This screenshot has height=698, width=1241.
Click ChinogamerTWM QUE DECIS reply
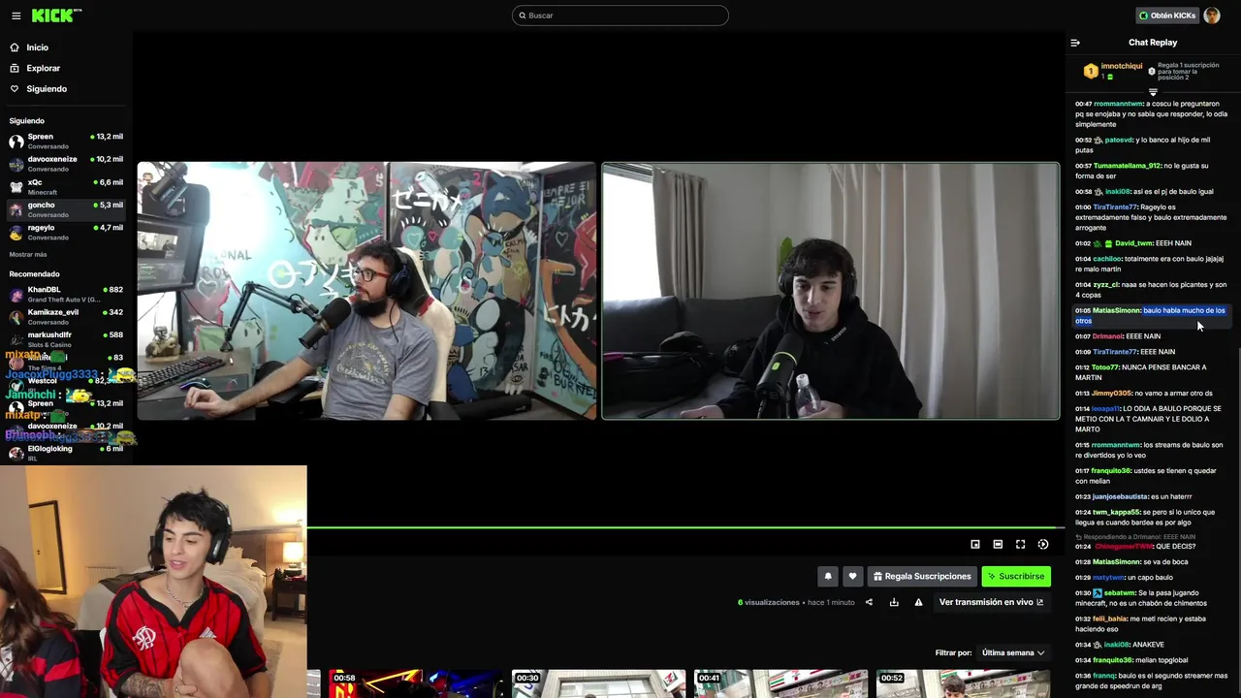pyautogui.click(x=1151, y=546)
